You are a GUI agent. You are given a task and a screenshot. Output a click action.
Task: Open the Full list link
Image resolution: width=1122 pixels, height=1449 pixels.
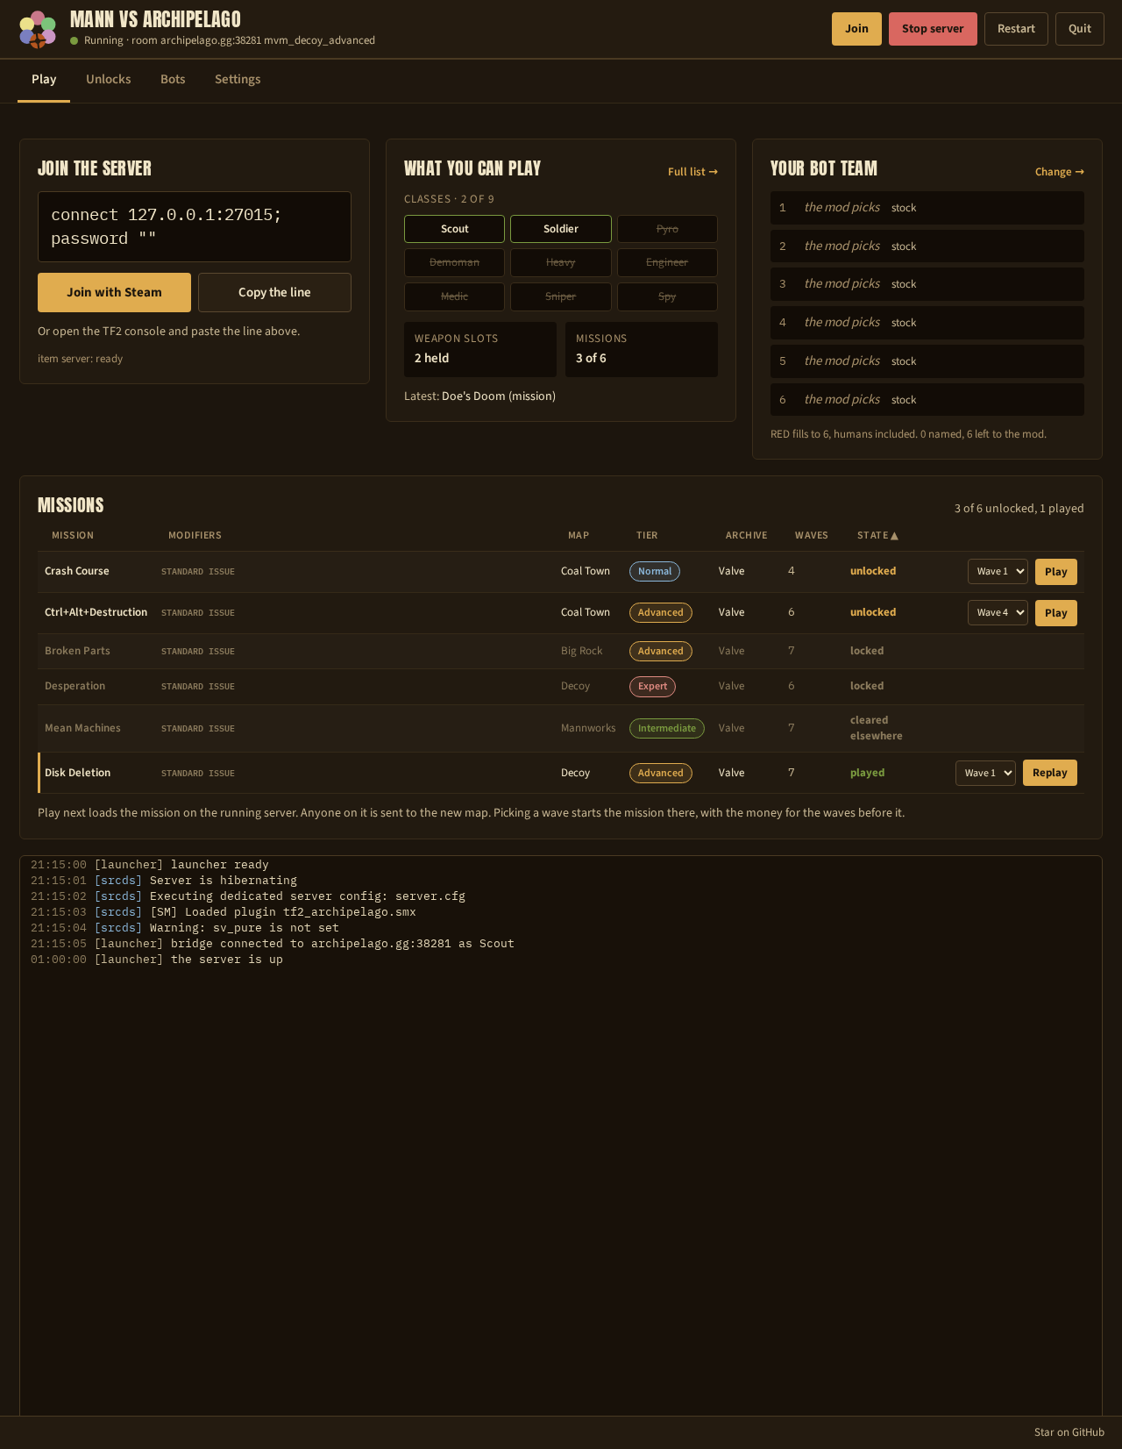tap(692, 172)
